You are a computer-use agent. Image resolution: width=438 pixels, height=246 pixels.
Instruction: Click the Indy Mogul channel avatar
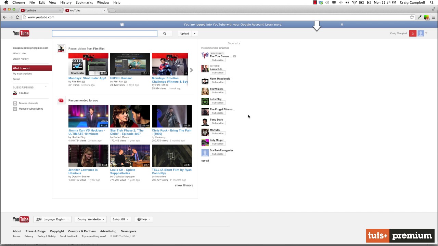click(x=205, y=142)
